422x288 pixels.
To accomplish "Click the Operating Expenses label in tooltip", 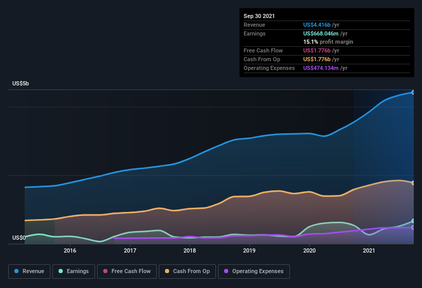I will point(269,68).
